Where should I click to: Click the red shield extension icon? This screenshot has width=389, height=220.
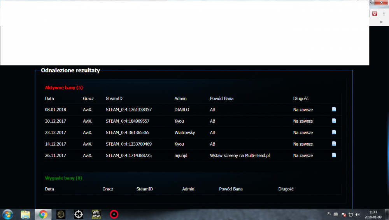375,13
